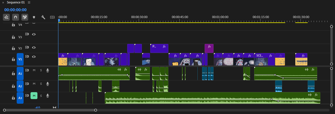Image resolution: width=335 pixels, height=114 pixels.
Task: Select the Sequence 01 tab
Action: pyautogui.click(x=16, y=3)
